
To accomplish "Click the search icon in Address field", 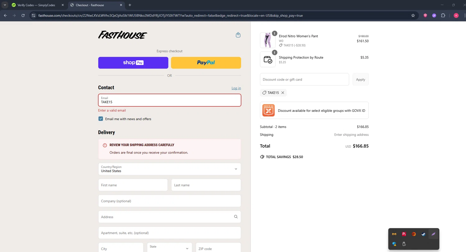I will (x=236, y=217).
